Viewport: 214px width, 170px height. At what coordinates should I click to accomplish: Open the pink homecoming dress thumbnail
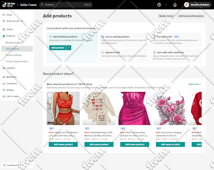pos(135,108)
